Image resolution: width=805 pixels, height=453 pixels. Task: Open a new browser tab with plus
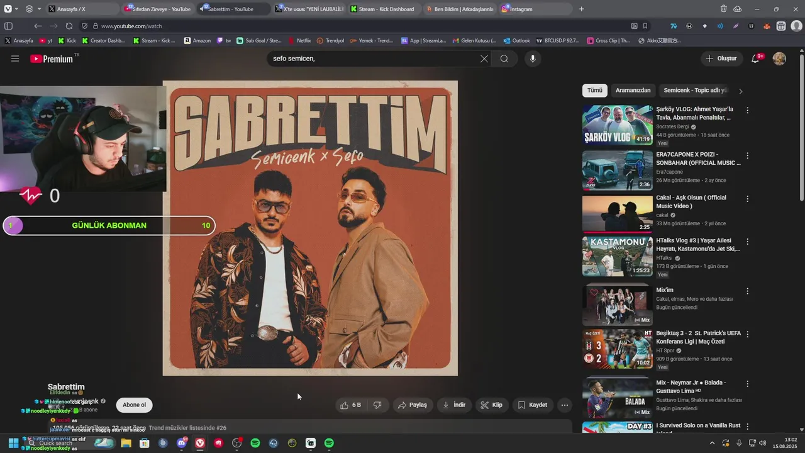point(581,9)
